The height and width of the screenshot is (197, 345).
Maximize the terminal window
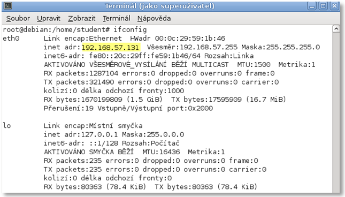coord(323,6)
